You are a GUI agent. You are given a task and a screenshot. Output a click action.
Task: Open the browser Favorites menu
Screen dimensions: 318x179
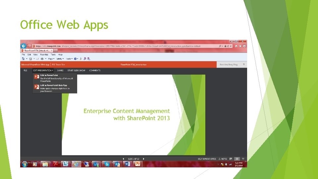pyautogui.click(x=44, y=55)
